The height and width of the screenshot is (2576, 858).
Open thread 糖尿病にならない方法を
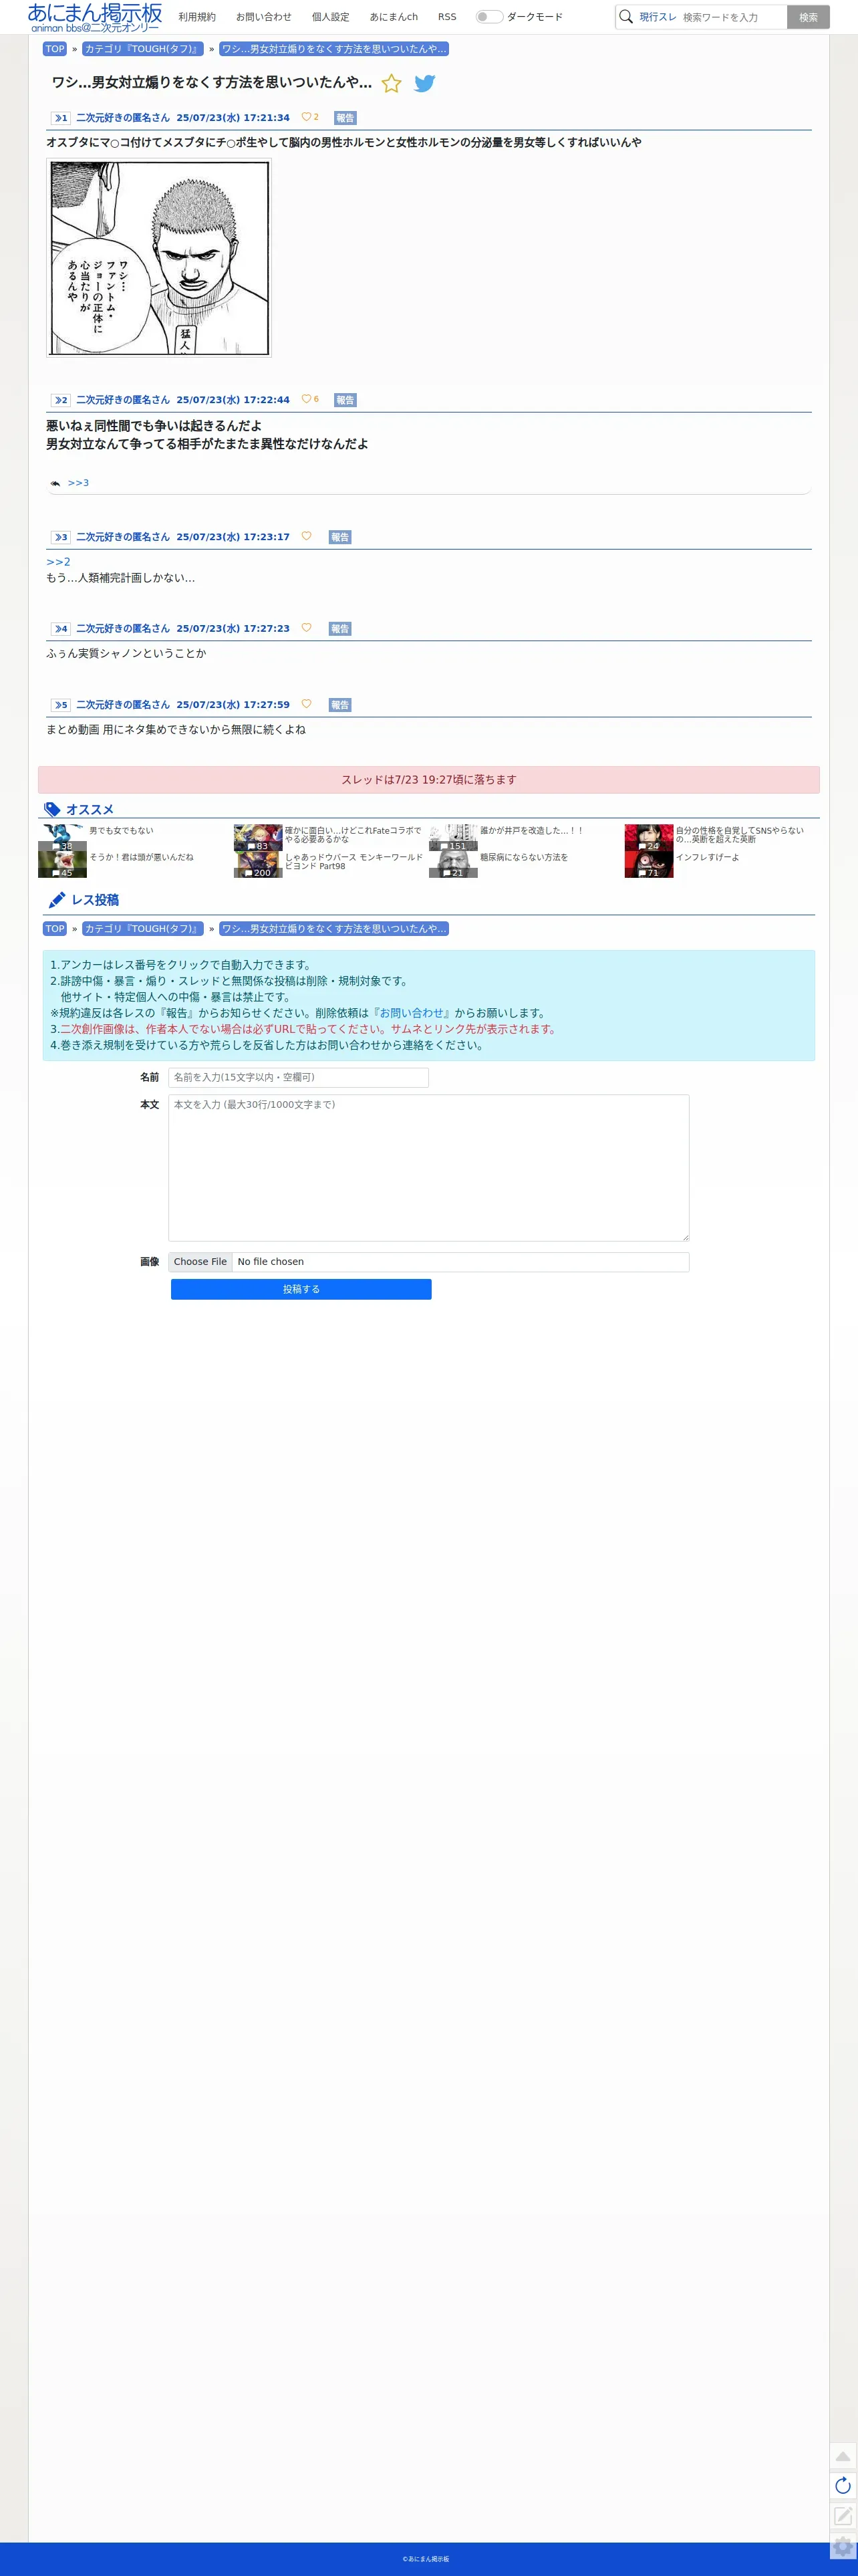pyautogui.click(x=524, y=858)
